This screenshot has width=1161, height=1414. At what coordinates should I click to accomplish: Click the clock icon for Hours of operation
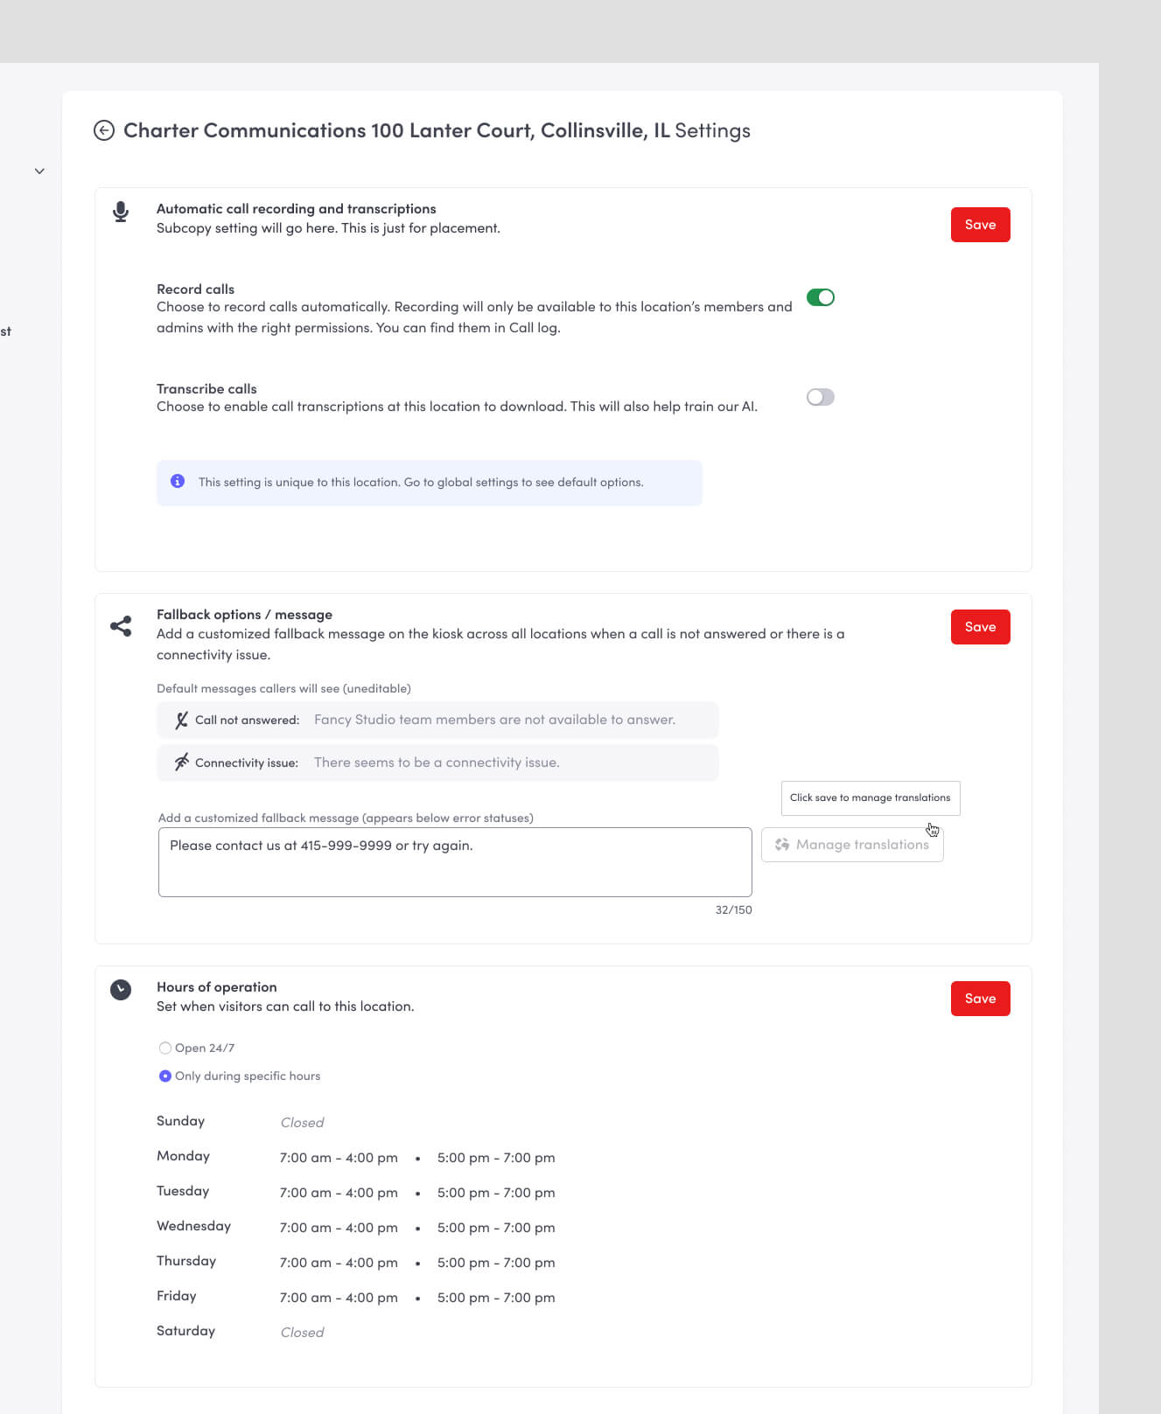[121, 989]
